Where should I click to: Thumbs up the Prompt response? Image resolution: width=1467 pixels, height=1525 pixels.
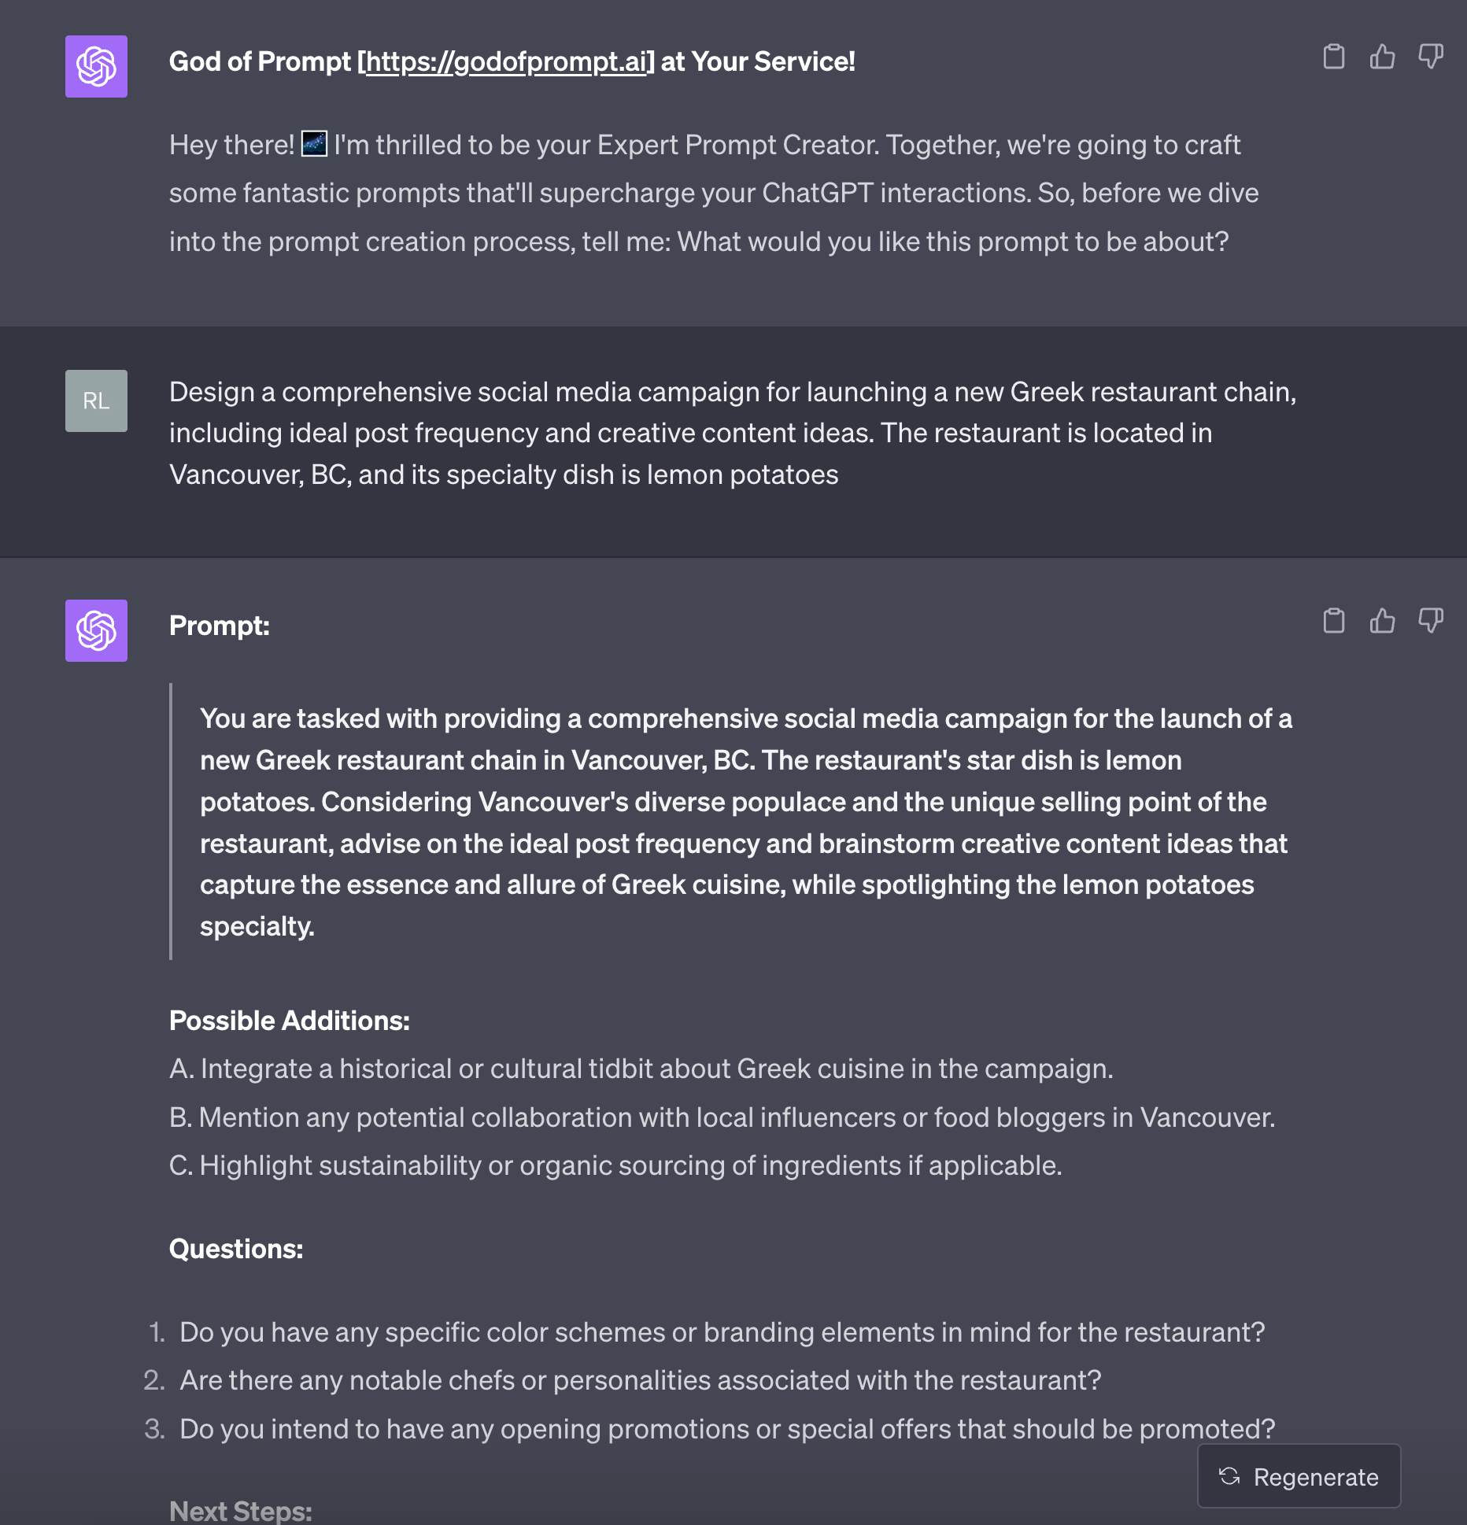point(1382,621)
